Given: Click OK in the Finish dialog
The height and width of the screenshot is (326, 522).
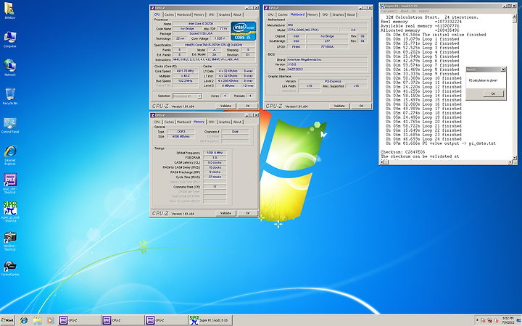Looking at the screenshot, I should (x=493, y=93).
